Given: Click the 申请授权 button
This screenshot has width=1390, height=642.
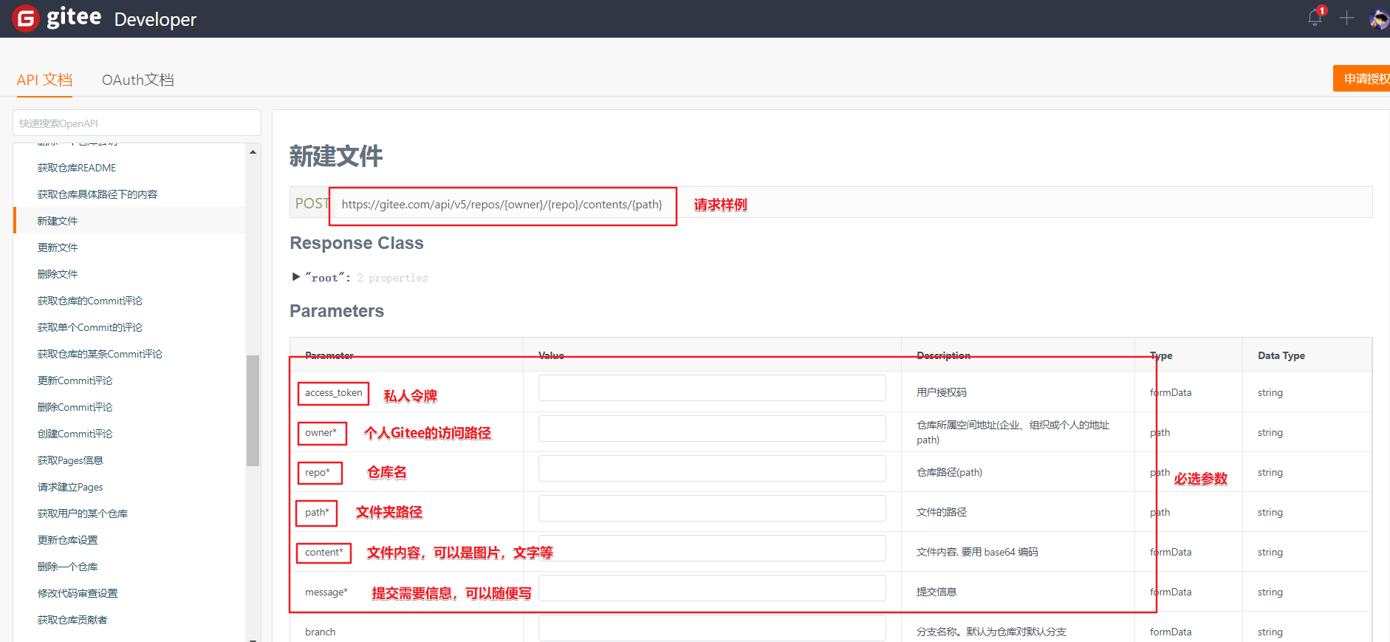Looking at the screenshot, I should click(x=1362, y=79).
